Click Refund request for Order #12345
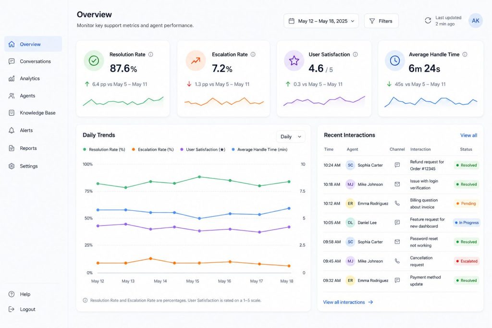492x328 pixels. coord(427,165)
